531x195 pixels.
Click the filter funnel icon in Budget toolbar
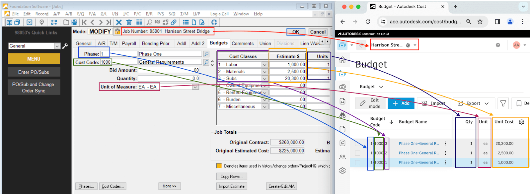[x=503, y=103]
